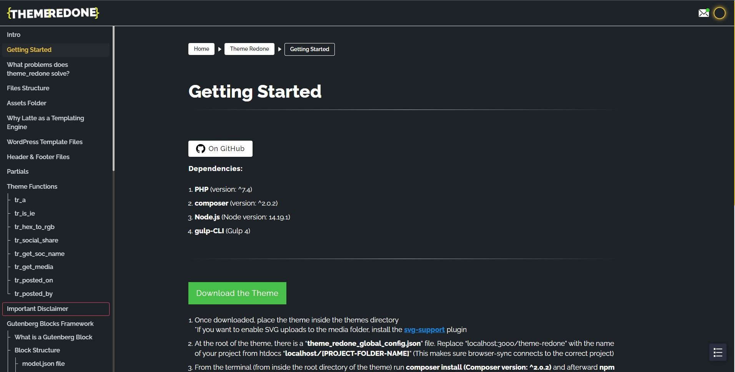Expand the Gutenberg Blocks Framework section
This screenshot has width=735, height=372.
pos(50,324)
